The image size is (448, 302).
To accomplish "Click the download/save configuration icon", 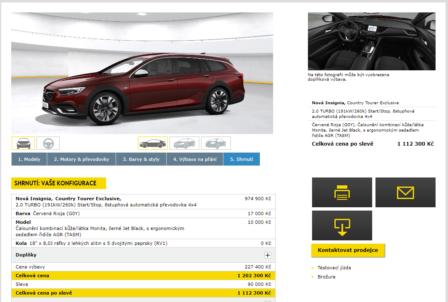I will [x=342, y=225].
